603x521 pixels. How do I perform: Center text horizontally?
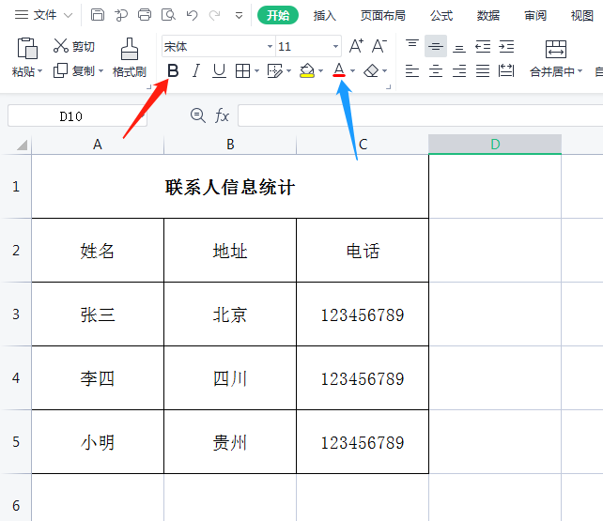[x=436, y=70]
